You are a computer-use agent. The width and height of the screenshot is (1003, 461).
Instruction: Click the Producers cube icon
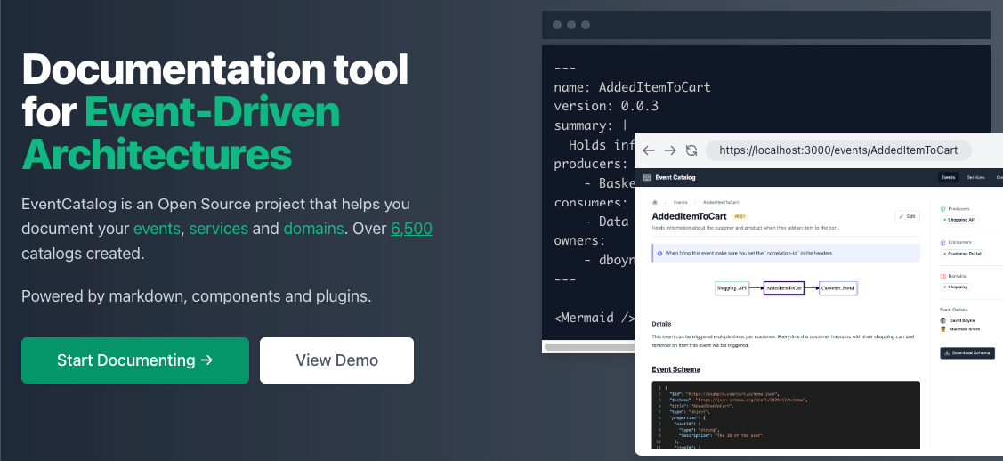942,208
